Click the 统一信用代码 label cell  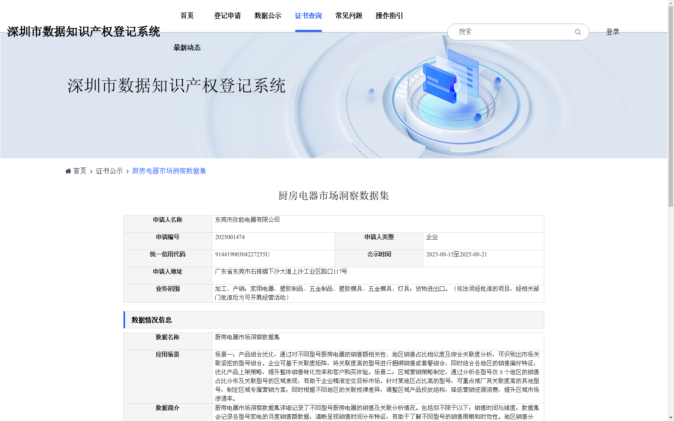[x=168, y=258]
